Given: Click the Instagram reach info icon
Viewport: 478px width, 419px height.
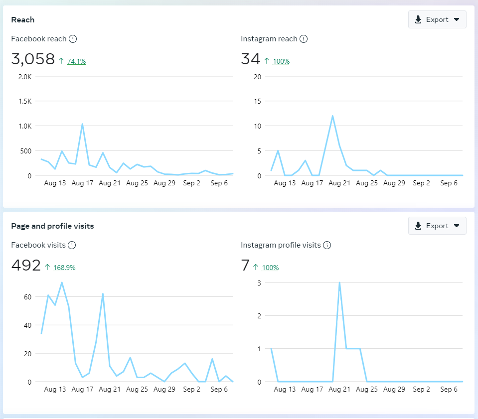Looking at the screenshot, I should pos(304,39).
